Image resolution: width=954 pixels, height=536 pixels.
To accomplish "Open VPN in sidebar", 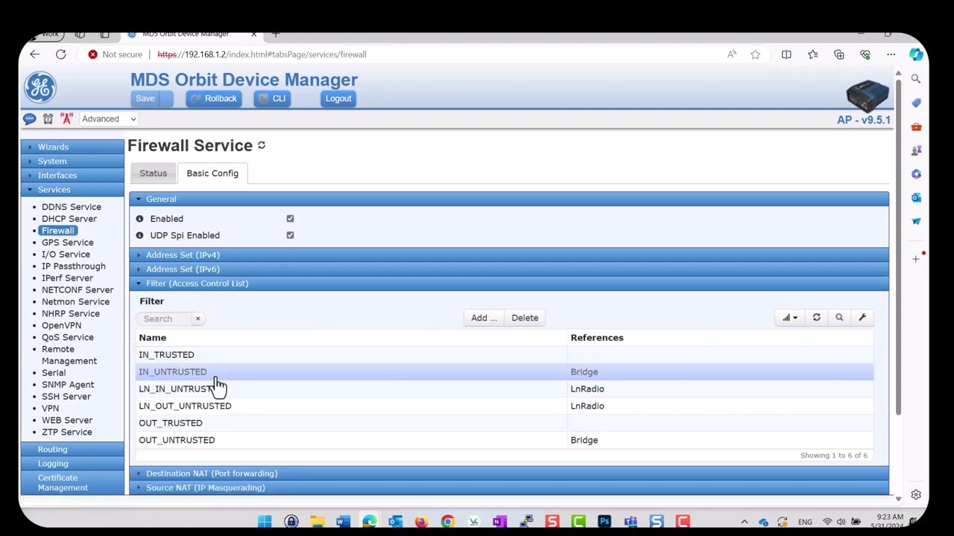I will 50,409.
